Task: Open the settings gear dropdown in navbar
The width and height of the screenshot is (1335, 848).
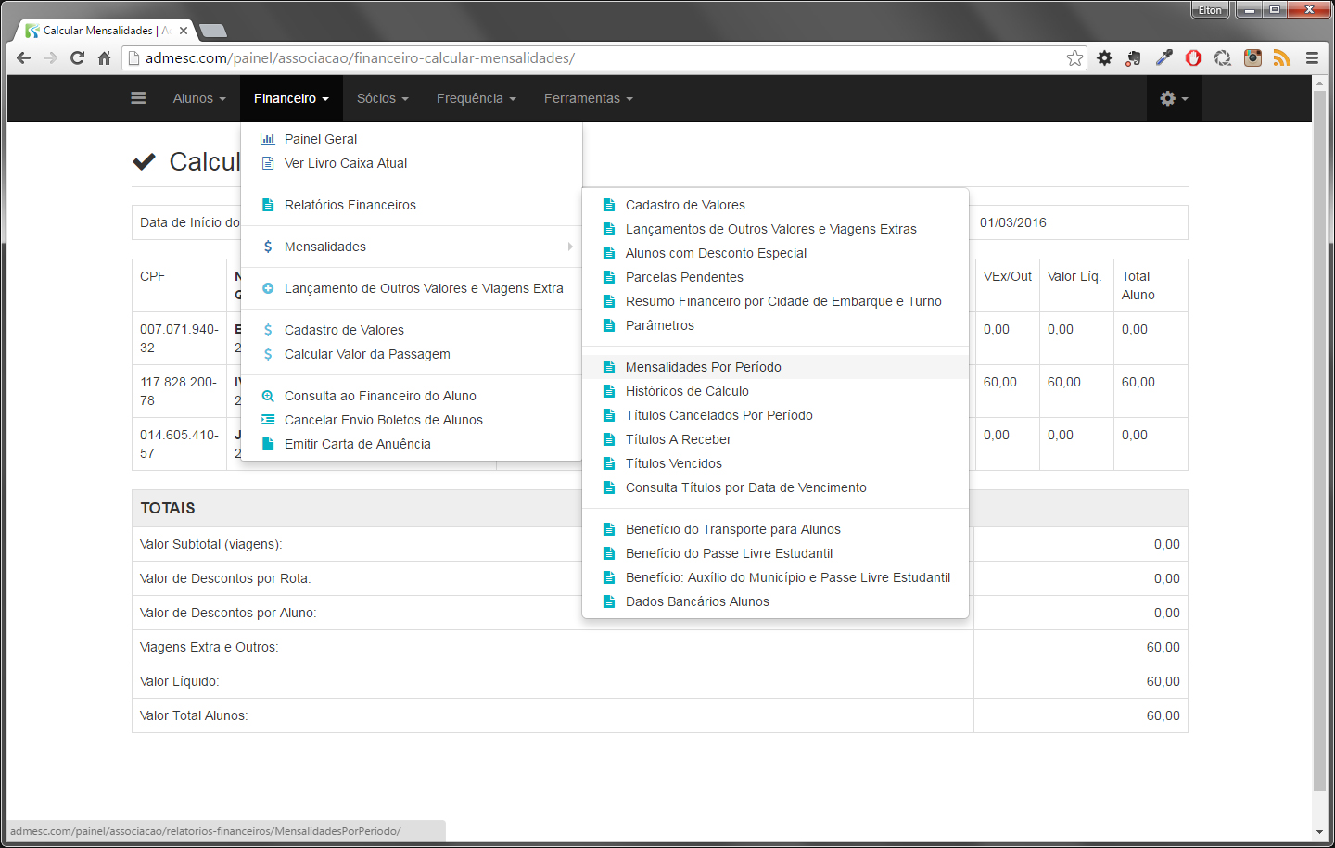Action: click(x=1173, y=98)
